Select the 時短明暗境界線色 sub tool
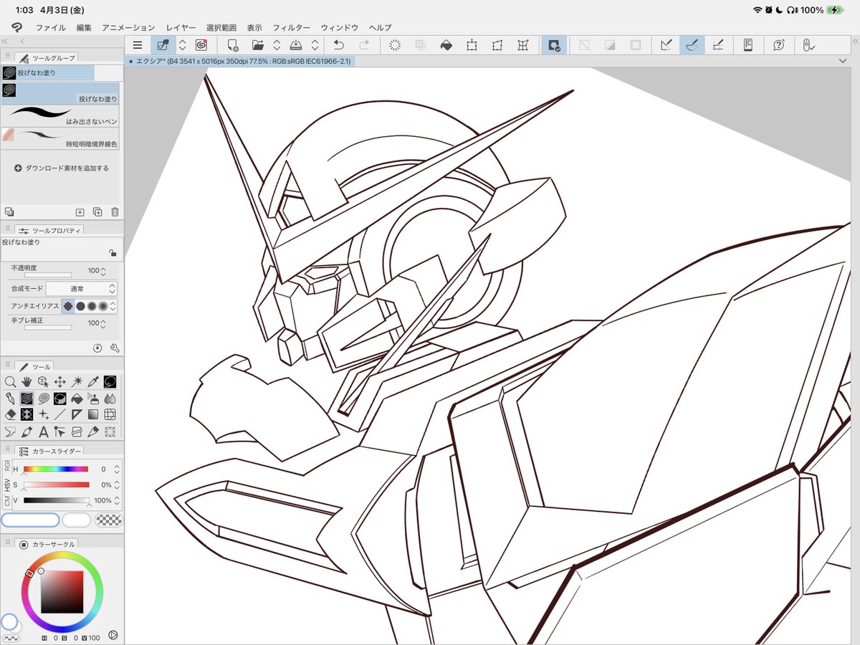Viewport: 860px width, 645px height. 60,138
